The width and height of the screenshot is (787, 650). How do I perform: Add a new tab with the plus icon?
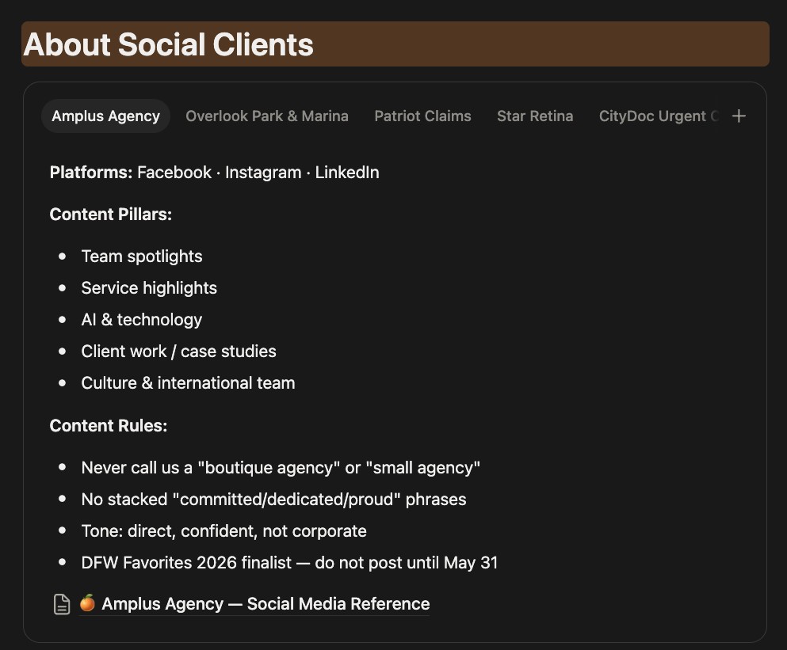tap(739, 116)
